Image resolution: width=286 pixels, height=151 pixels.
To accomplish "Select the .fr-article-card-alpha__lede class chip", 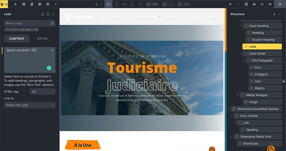I will coord(21,30).
